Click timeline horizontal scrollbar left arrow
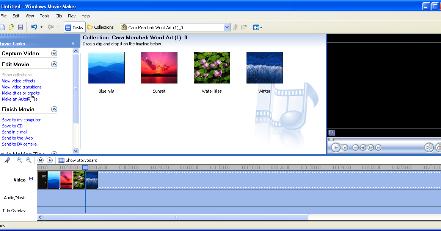The image size is (441, 231). coord(40,217)
